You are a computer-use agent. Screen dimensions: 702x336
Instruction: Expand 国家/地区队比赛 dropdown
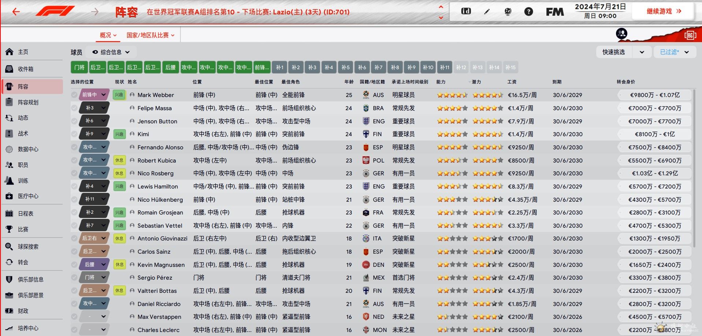coord(150,35)
